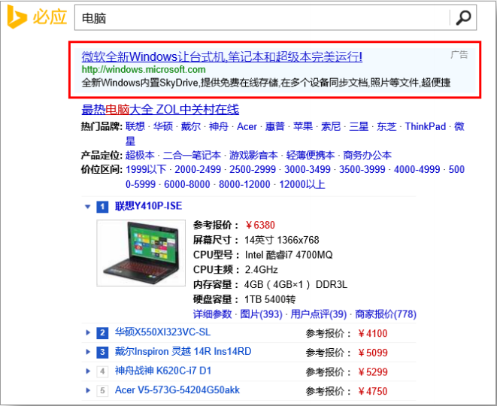Image resolution: width=497 pixels, height=406 pixels.
Task: Filter by price 2000-2499
Action: 198,169
